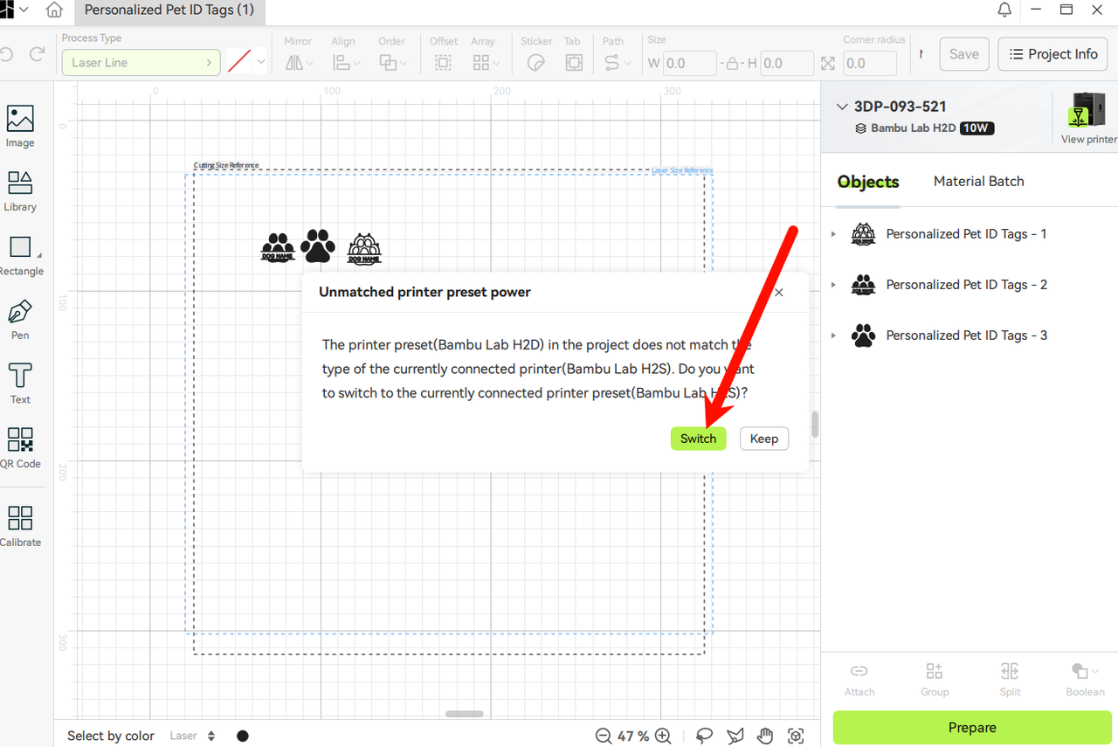Select Personalized Pet ID Tags - 1 thumbnail

[863, 234]
